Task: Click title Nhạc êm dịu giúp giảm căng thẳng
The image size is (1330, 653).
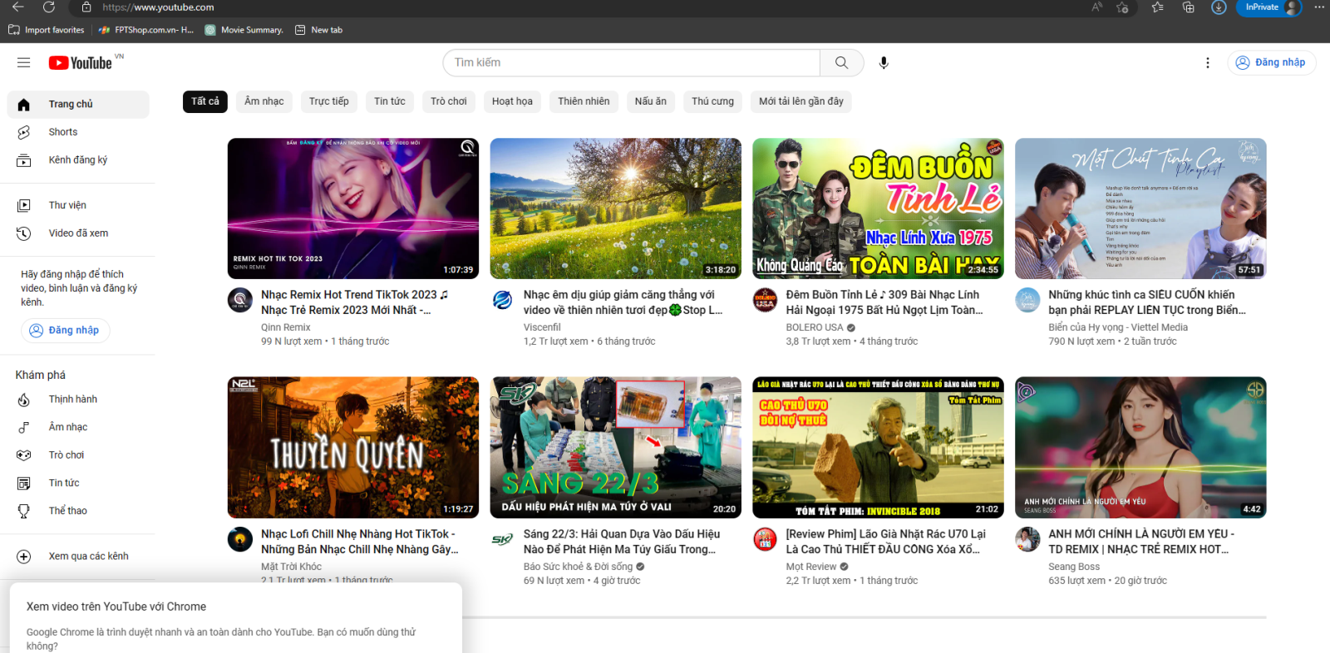Action: pyautogui.click(x=623, y=302)
